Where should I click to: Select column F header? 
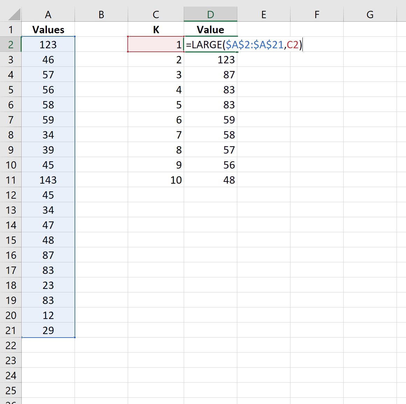[317, 14]
